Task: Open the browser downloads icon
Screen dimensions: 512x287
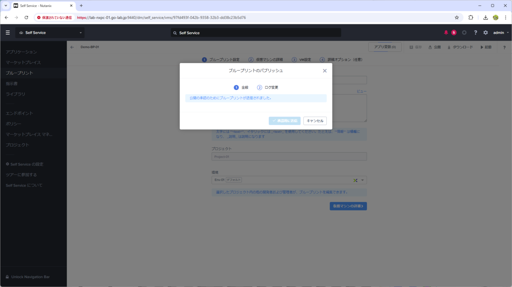Action: point(486,18)
